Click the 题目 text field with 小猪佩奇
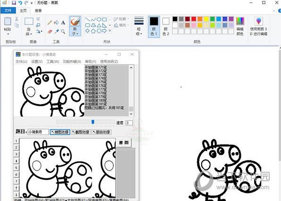281x201 pixels. click(38, 132)
